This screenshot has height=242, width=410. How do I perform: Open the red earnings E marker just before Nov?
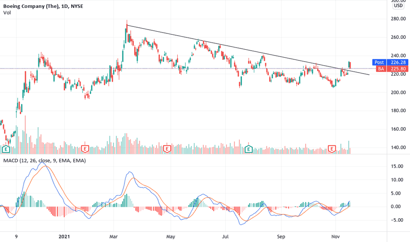332,149
